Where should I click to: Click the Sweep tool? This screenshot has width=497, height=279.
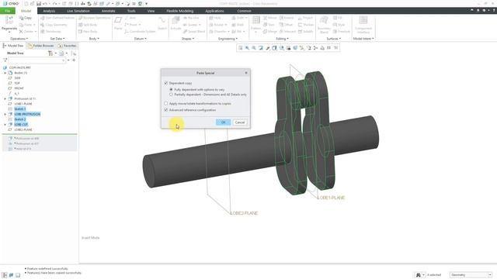point(192,25)
